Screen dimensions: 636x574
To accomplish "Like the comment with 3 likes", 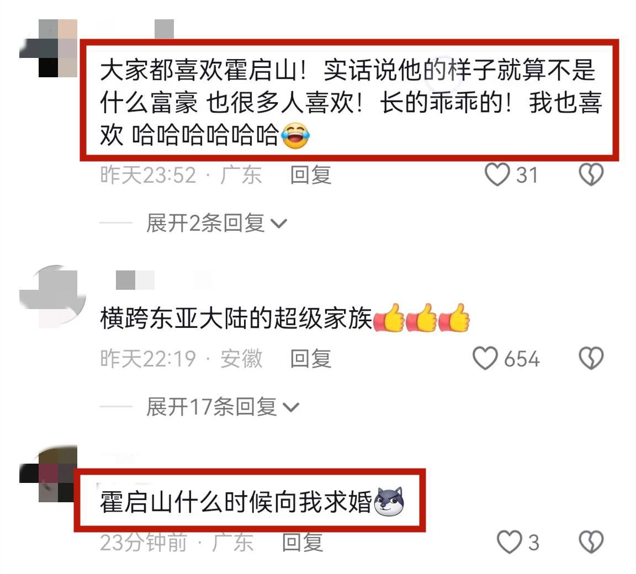I will click(510, 543).
